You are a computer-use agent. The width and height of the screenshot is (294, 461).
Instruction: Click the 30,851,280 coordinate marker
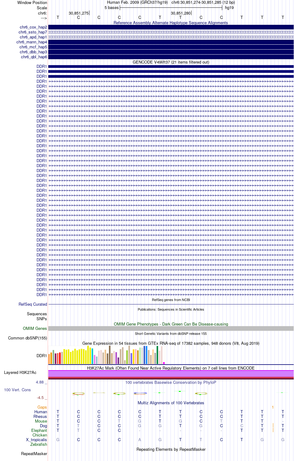(181, 13)
